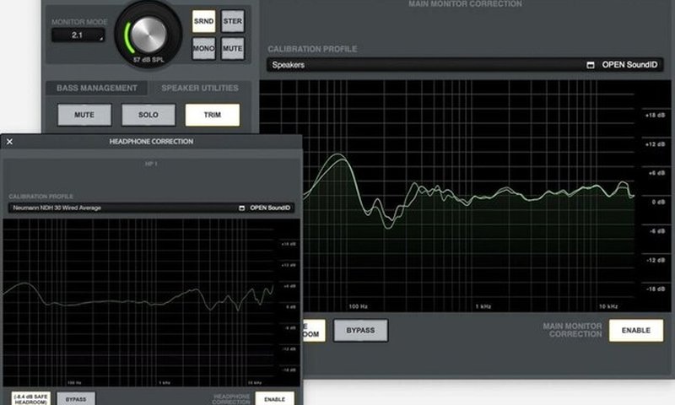Open SoundID from the headphone profile
The width and height of the screenshot is (675, 405).
270,207
